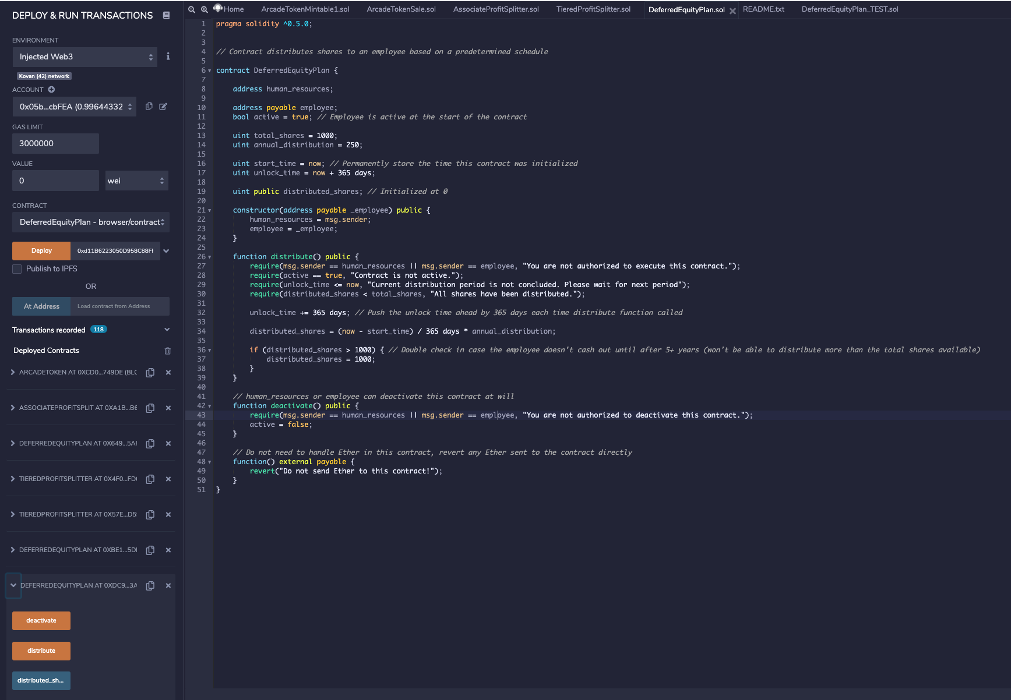Click the environment info icon
This screenshot has height=700, width=1011.
[x=168, y=56]
